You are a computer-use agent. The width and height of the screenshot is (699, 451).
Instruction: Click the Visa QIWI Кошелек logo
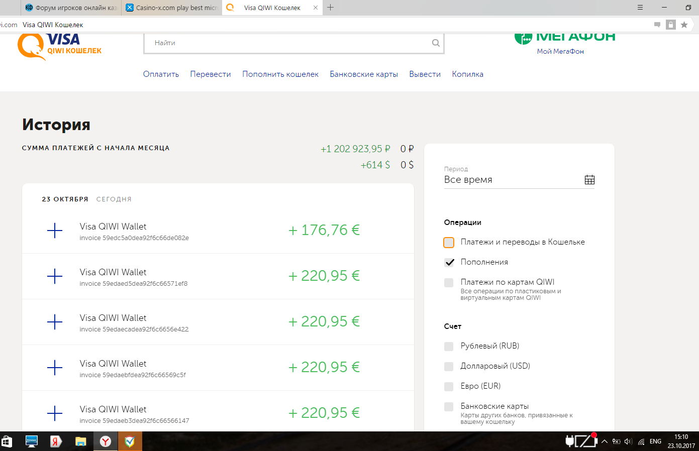60,47
